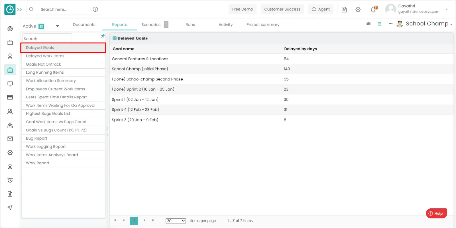Screen dimensions: 456x228
Task: Click the Delayed by days column header
Action: [300, 49]
